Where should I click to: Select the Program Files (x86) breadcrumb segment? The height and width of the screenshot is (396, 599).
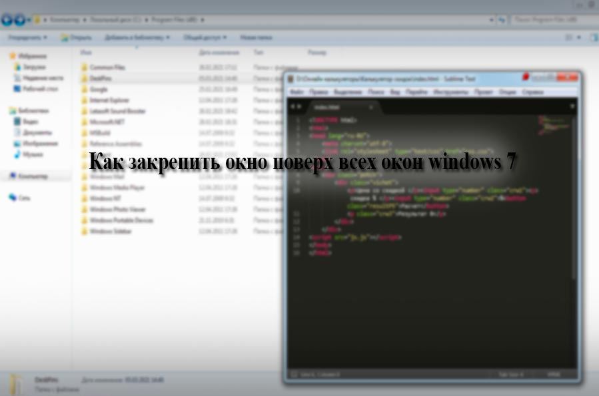pyautogui.click(x=174, y=19)
